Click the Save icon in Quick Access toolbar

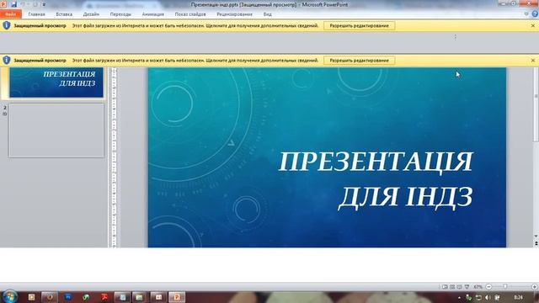click(13, 4)
